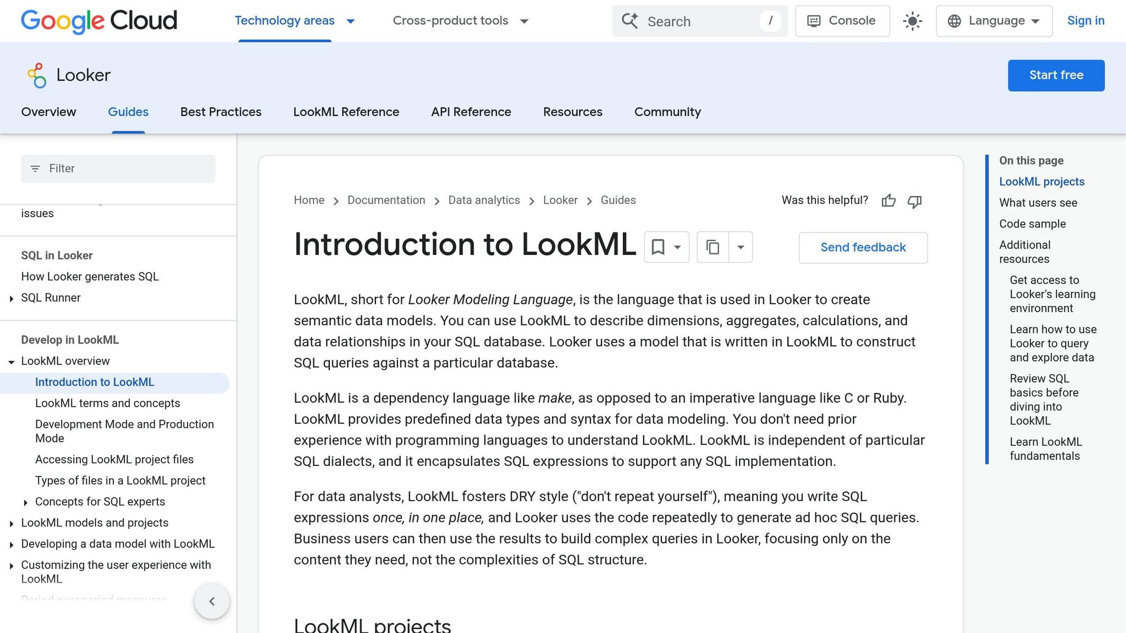This screenshot has height=633, width=1126.
Task: Open the API Reference tab
Action: coord(471,112)
